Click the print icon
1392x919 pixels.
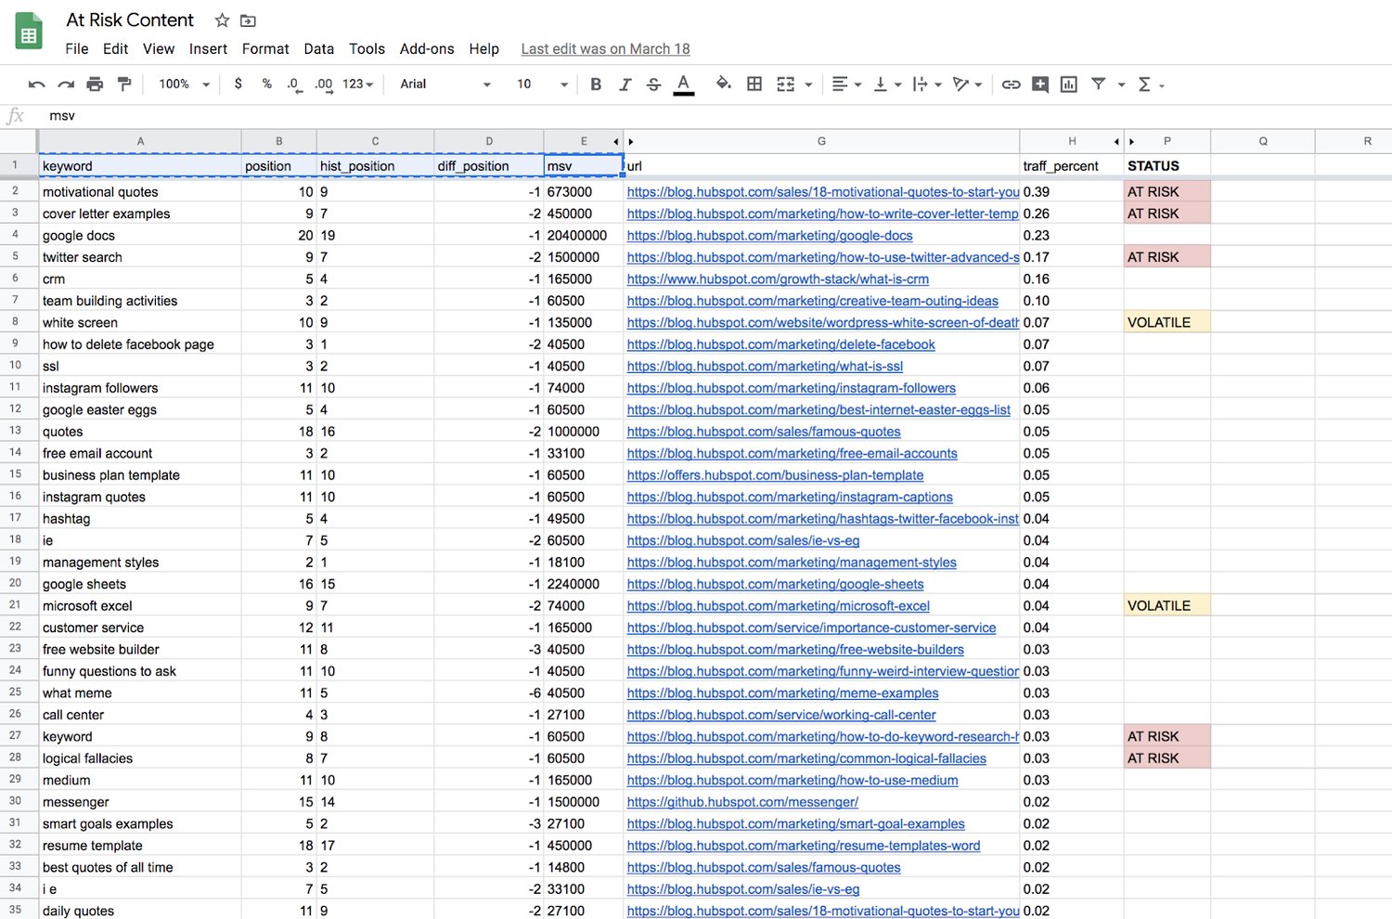(x=95, y=84)
